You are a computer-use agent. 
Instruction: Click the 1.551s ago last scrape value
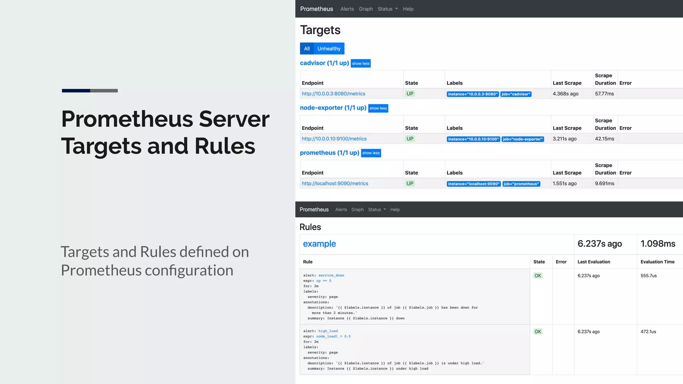coord(565,183)
